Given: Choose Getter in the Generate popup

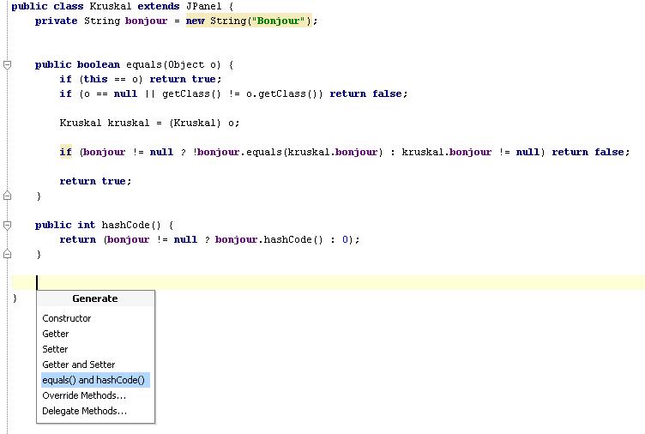Looking at the screenshot, I should 56,334.
